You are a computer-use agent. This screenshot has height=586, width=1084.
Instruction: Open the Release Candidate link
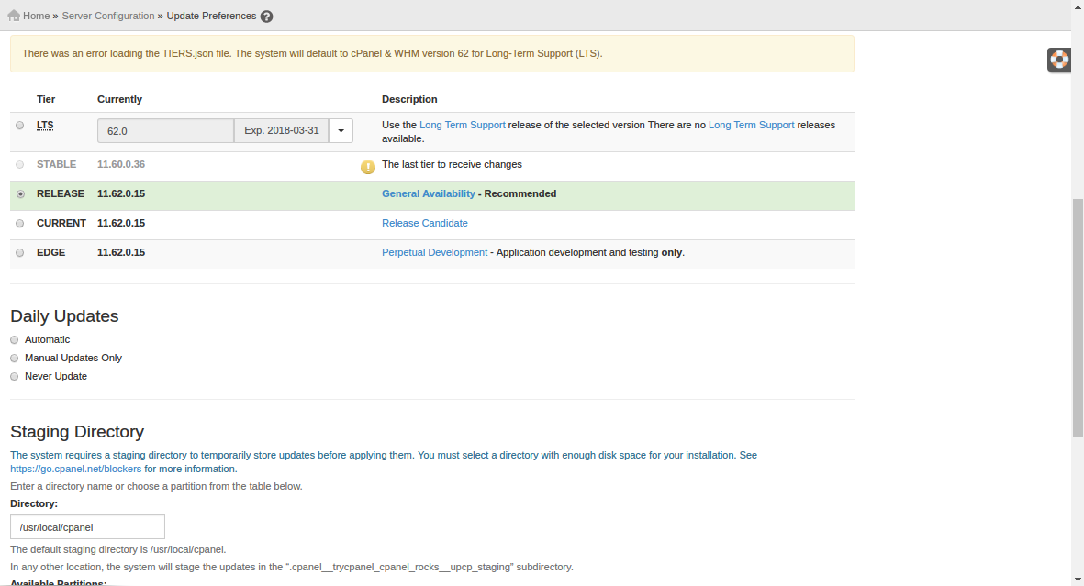pyautogui.click(x=425, y=223)
